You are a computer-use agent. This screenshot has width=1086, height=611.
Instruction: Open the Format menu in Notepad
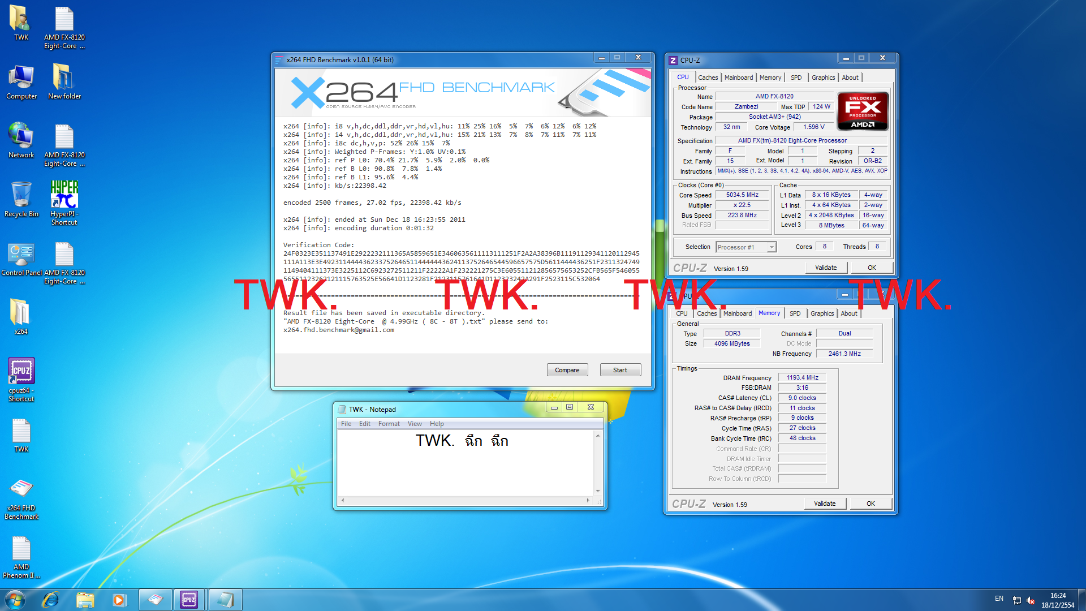tap(389, 424)
